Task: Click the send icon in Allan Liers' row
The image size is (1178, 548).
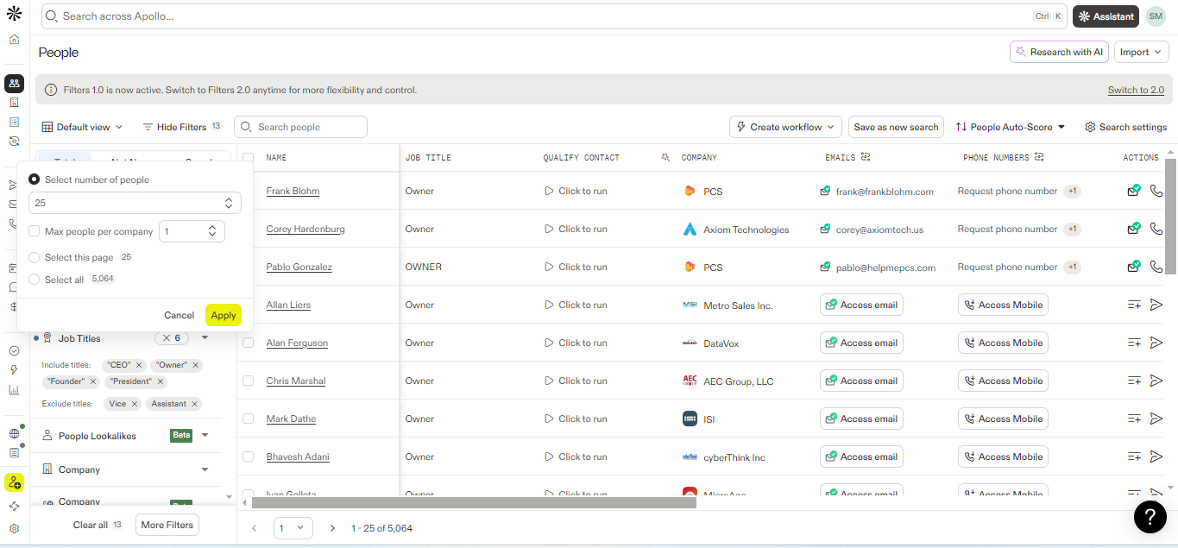Action: point(1156,305)
